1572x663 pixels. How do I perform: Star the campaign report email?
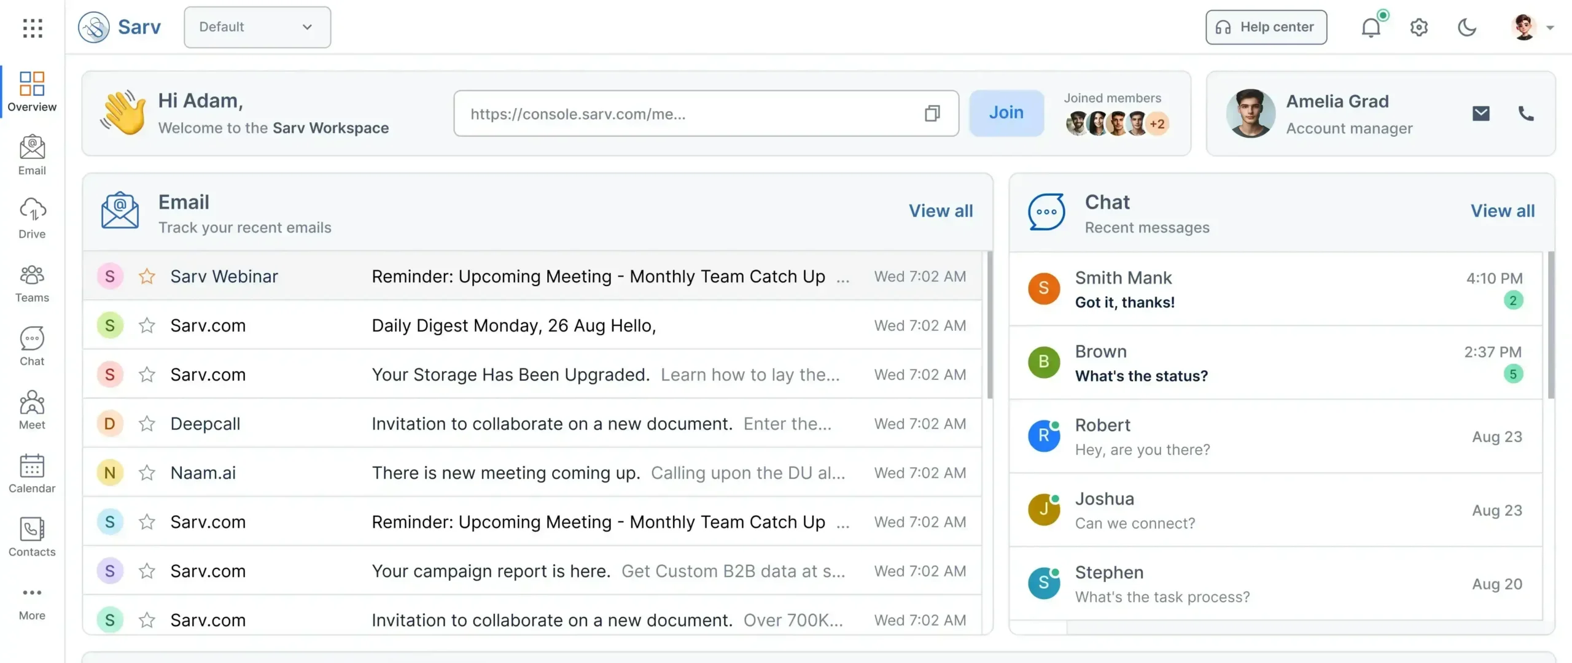pos(147,571)
